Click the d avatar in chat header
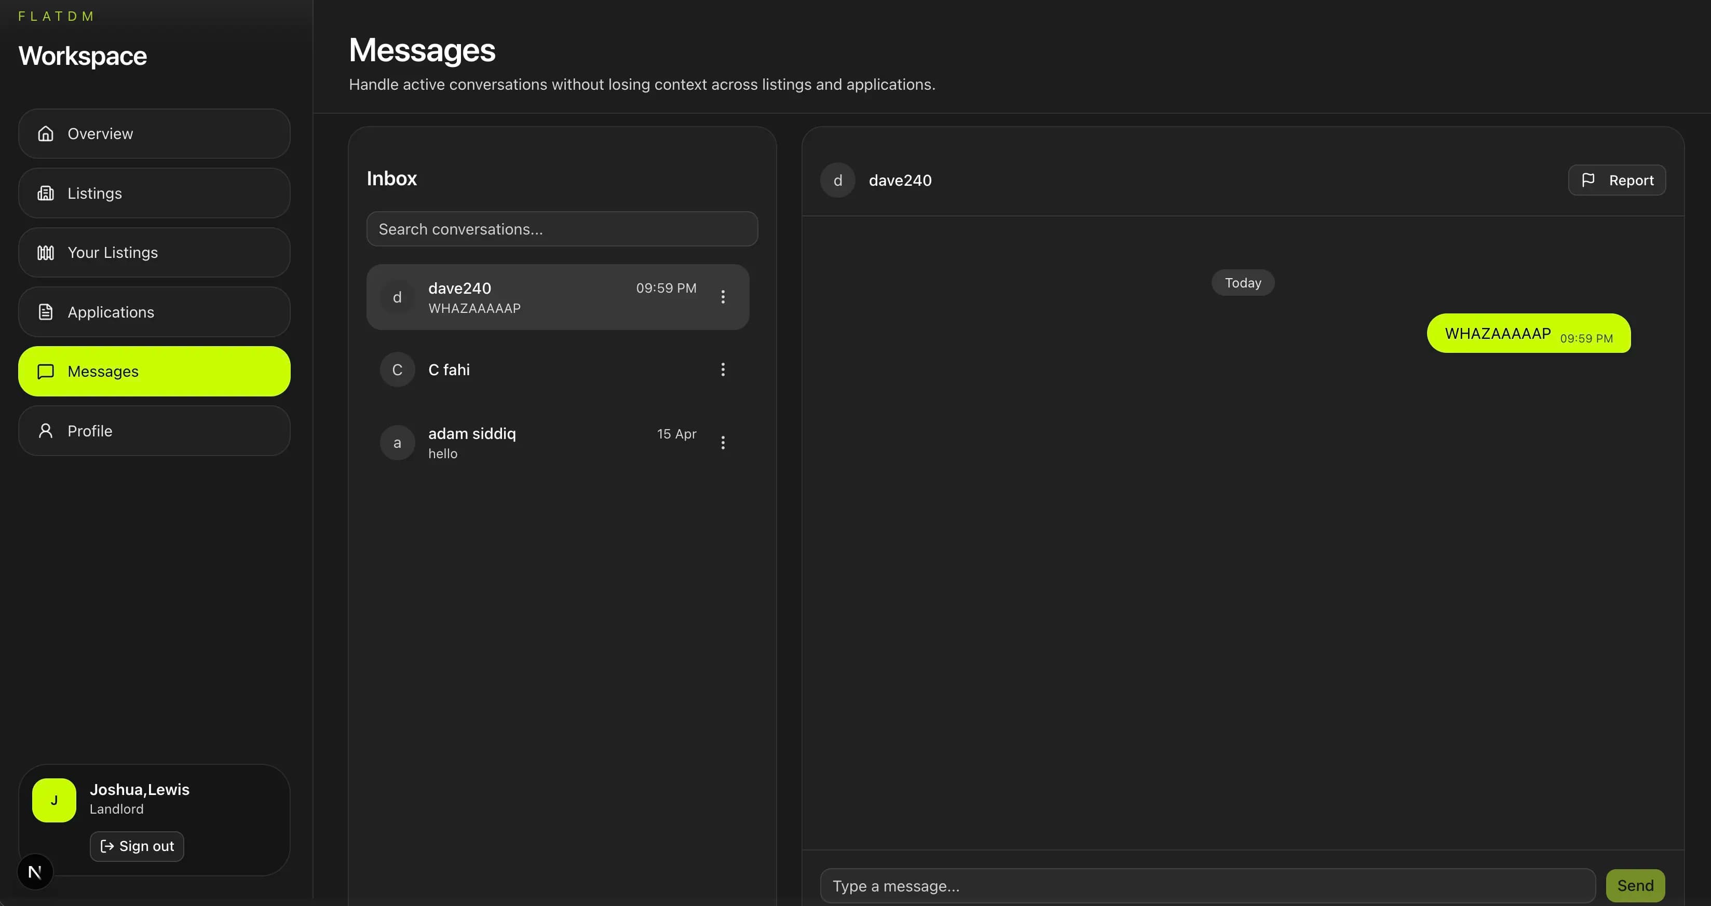 (837, 181)
